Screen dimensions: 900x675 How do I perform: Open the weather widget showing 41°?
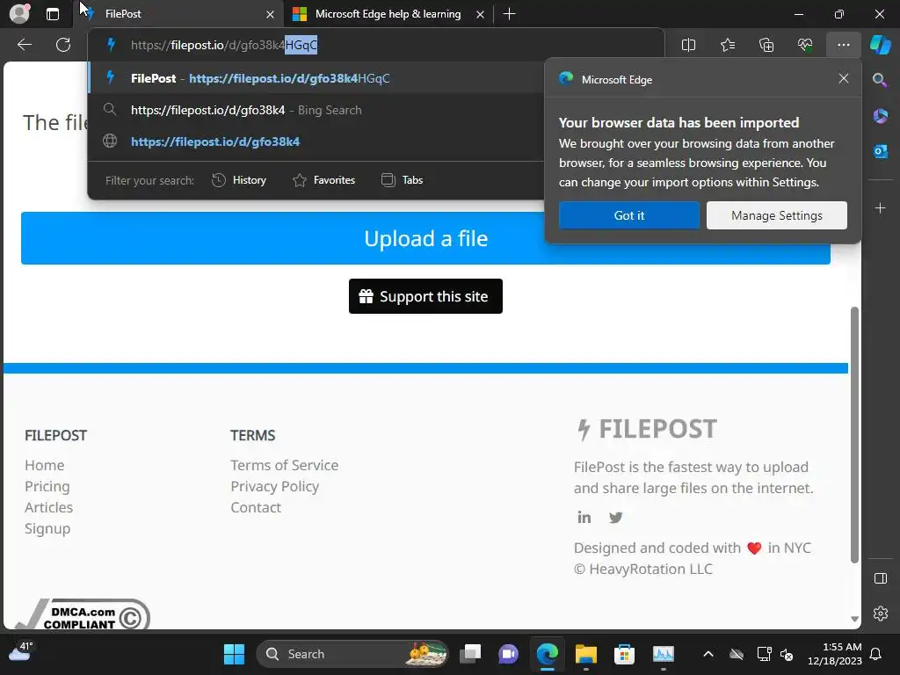(21, 651)
